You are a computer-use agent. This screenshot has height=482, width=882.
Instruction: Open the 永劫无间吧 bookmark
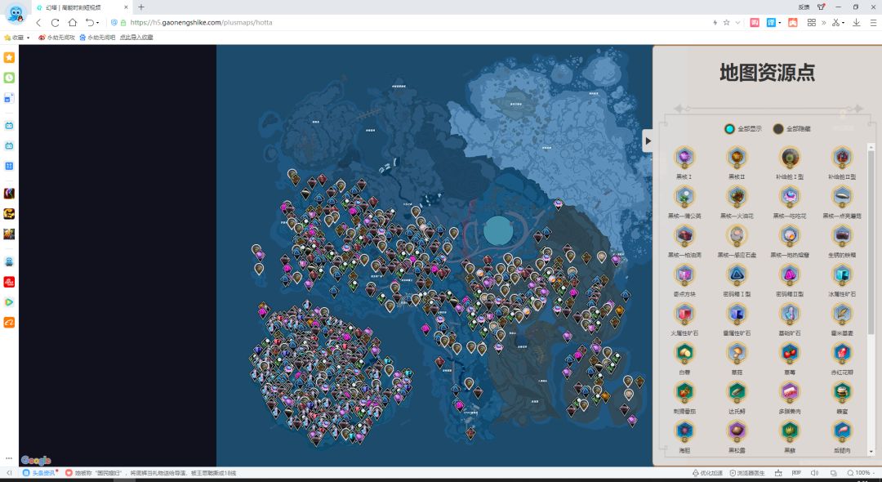coord(96,37)
